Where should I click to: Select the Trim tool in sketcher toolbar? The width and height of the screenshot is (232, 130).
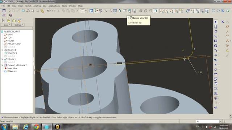pyautogui.click(x=216, y=98)
